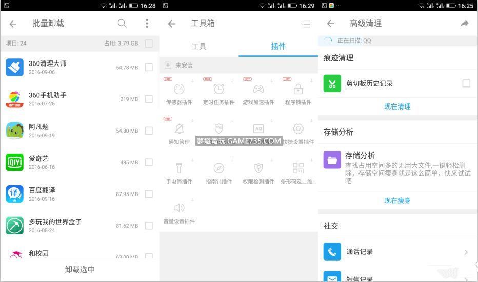Tap 社交 section heading
Screen dimensions: 478x282
[331, 226]
